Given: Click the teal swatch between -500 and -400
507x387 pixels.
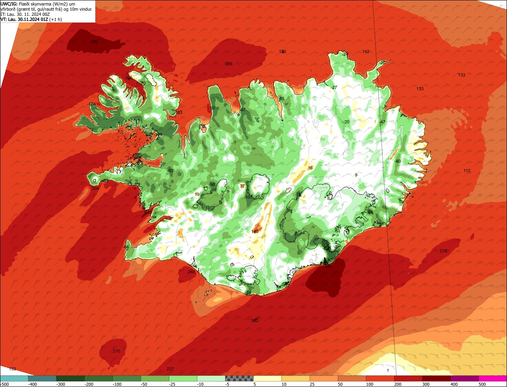Looking at the screenshot, I should pos(14,378).
